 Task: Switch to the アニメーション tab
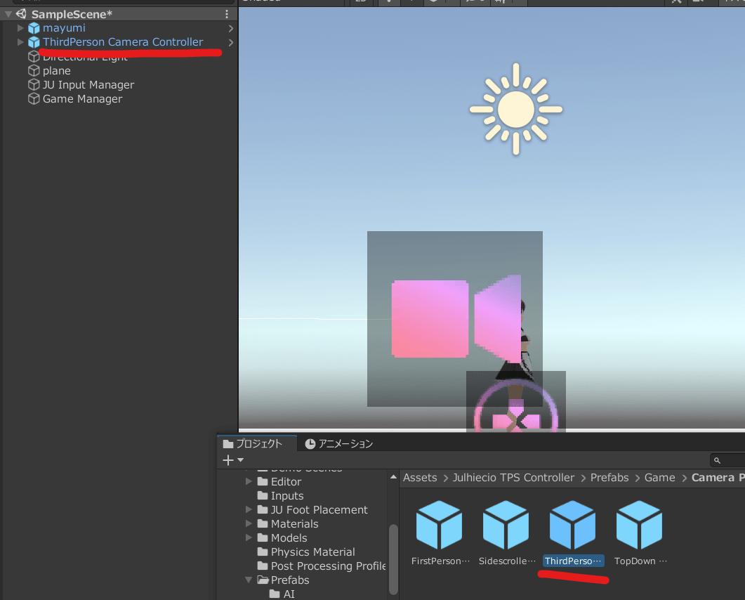click(x=338, y=443)
